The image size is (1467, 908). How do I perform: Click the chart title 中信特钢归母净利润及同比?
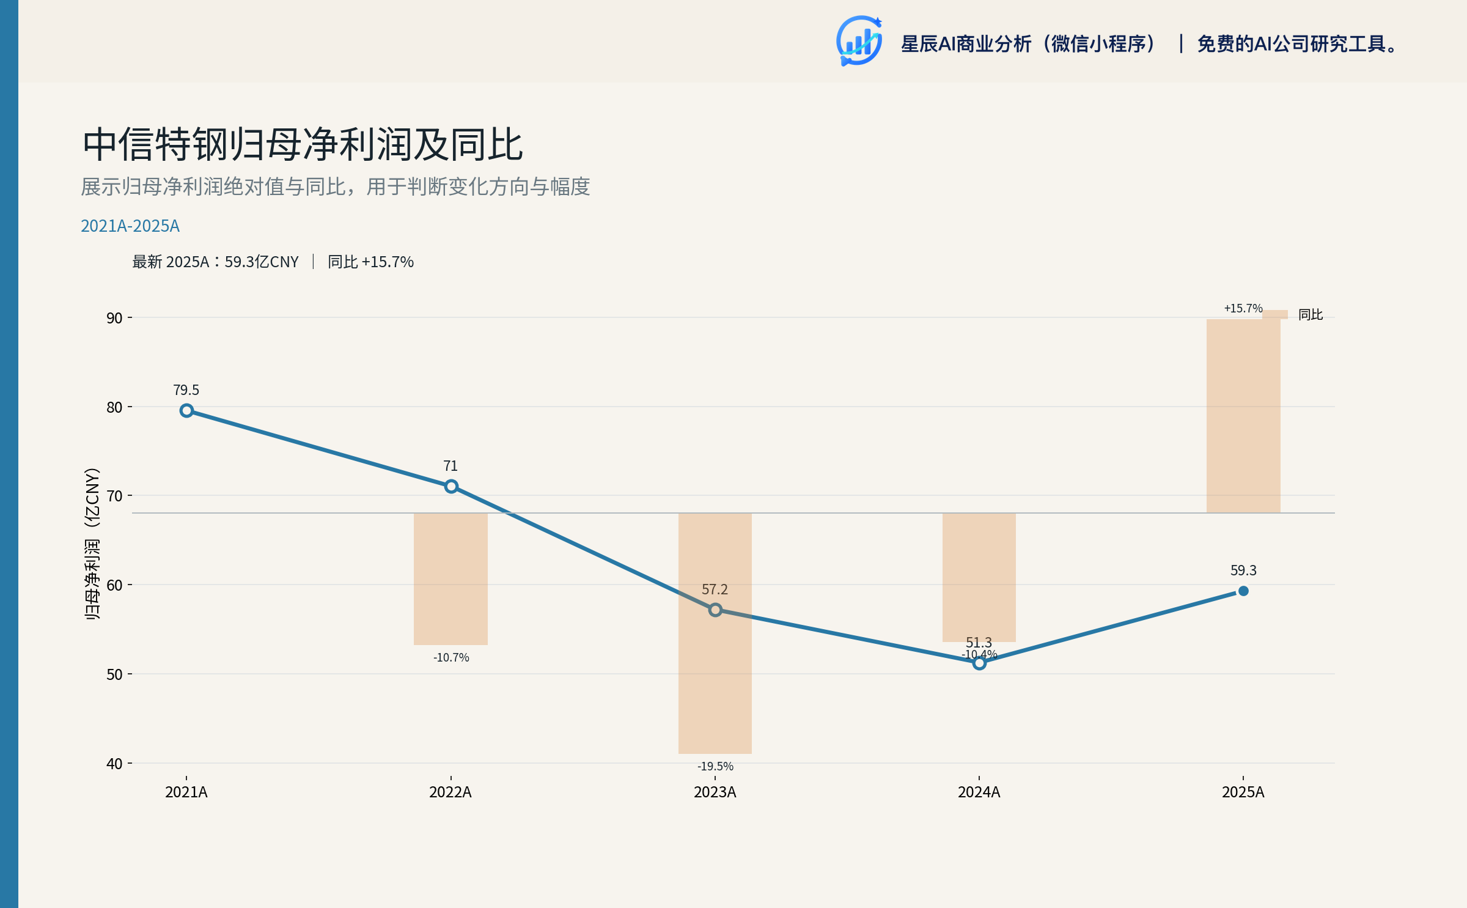pos(303,145)
